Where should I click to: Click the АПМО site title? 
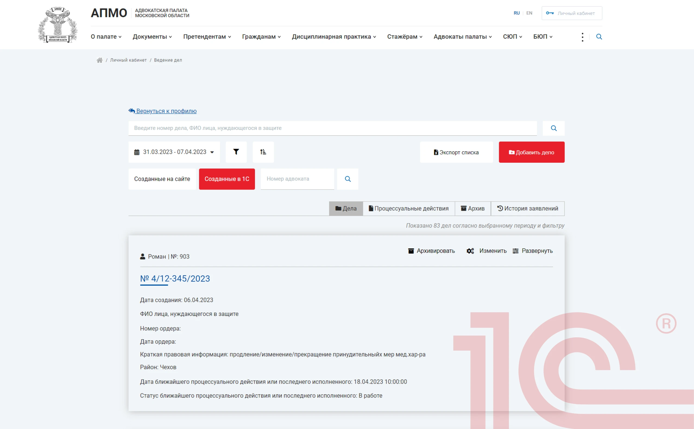(109, 13)
